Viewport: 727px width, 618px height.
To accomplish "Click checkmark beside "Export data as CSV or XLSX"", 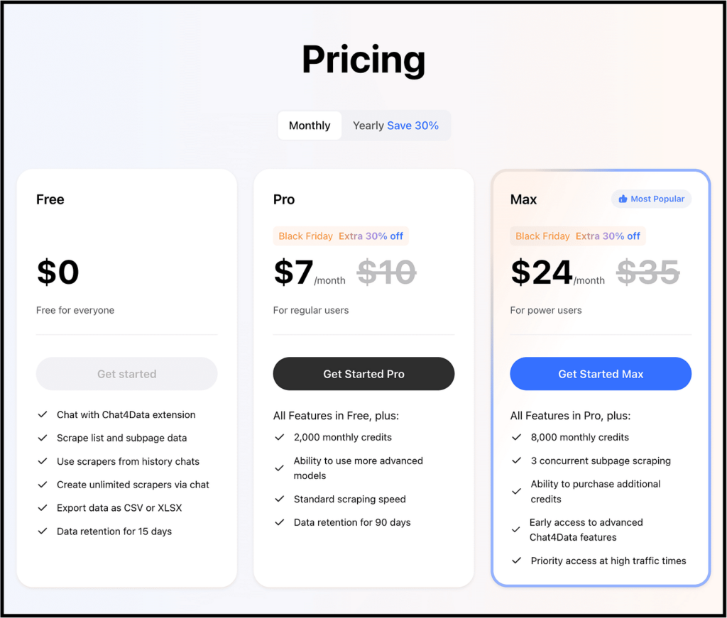I will coord(41,508).
